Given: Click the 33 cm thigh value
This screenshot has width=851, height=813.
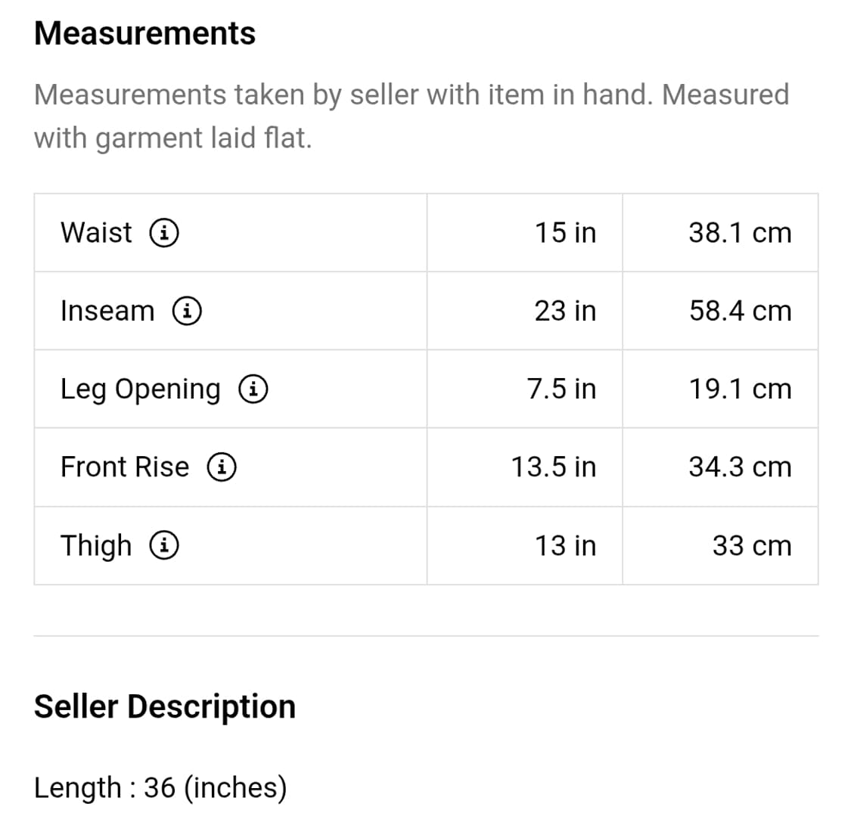Looking at the screenshot, I should pyautogui.click(x=752, y=545).
